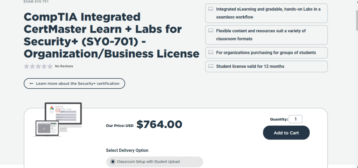Screen dimensions: 358x168
Task: Click the first rating star
Action: 27,66
